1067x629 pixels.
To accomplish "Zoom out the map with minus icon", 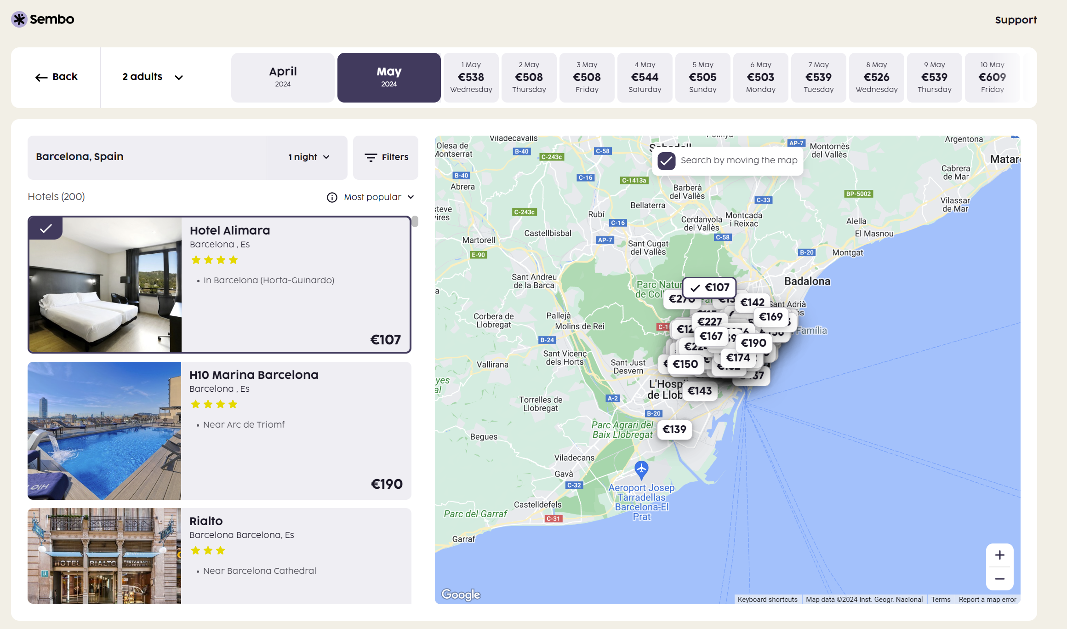I will tap(999, 579).
